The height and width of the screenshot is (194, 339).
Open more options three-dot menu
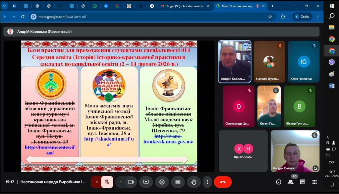207,182
